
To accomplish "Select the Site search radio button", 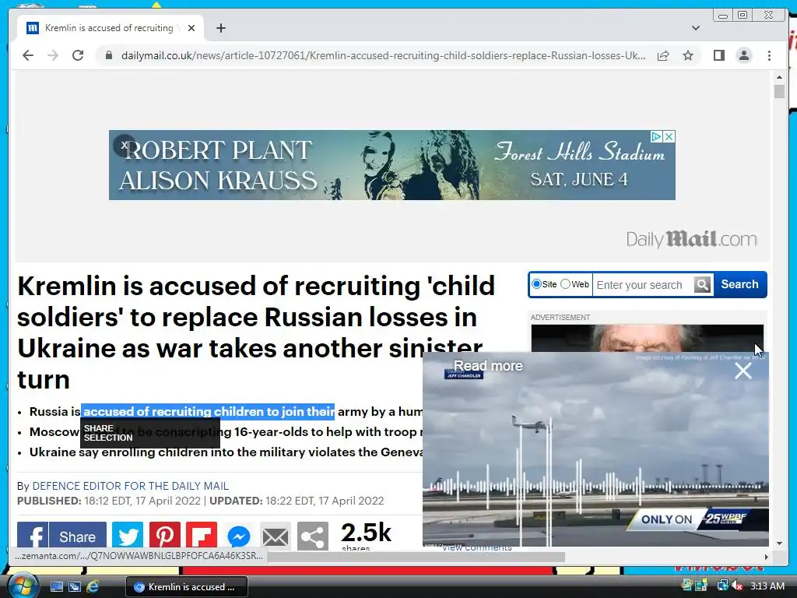I will click(x=536, y=283).
